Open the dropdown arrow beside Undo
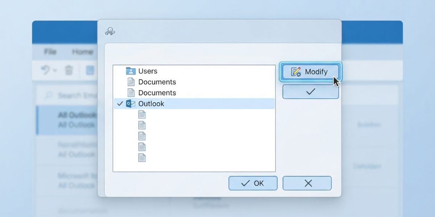 55,71
